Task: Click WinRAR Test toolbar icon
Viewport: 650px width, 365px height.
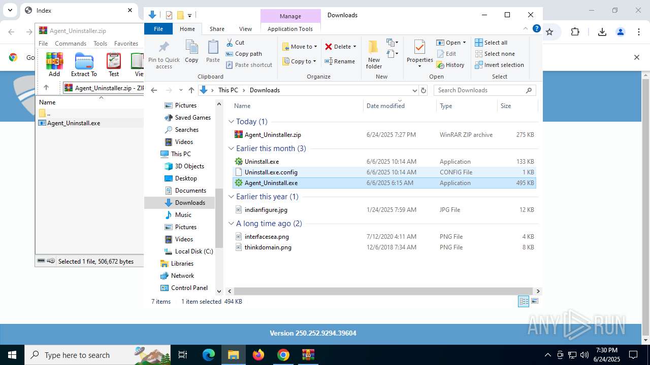Action: (114, 64)
